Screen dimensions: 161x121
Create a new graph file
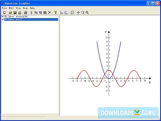click(x=4, y=13)
